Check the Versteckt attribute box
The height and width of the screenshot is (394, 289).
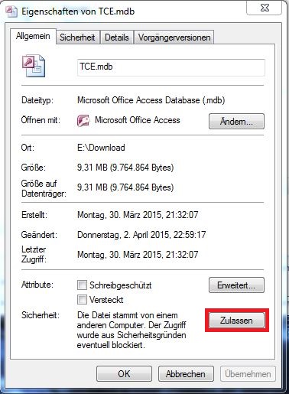pyautogui.click(x=82, y=299)
